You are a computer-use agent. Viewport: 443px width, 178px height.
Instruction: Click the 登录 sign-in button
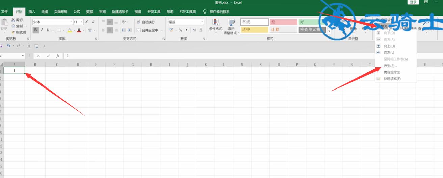(413, 2)
